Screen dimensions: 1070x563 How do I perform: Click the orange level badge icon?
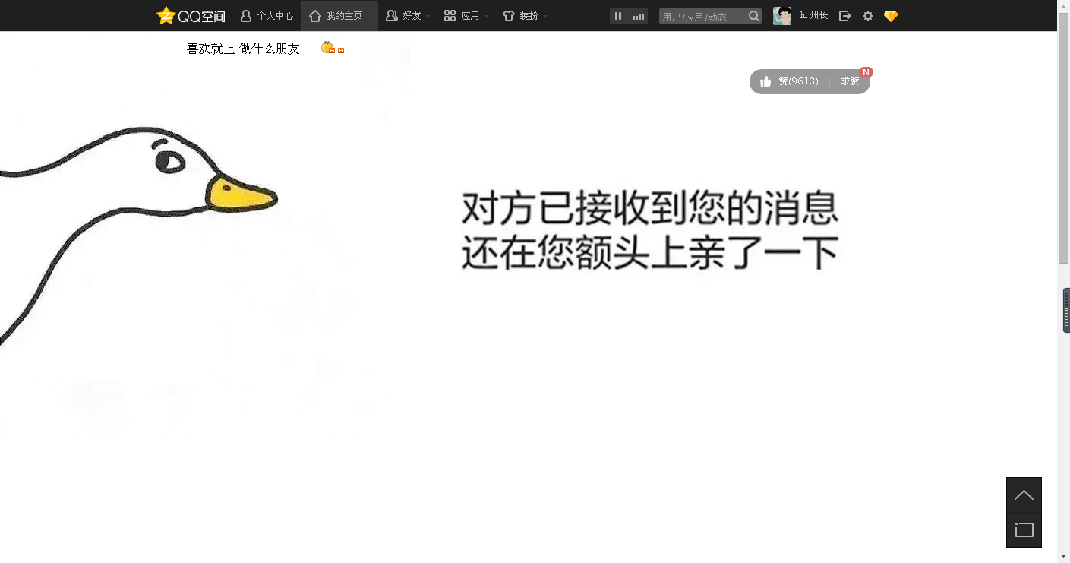click(x=328, y=48)
